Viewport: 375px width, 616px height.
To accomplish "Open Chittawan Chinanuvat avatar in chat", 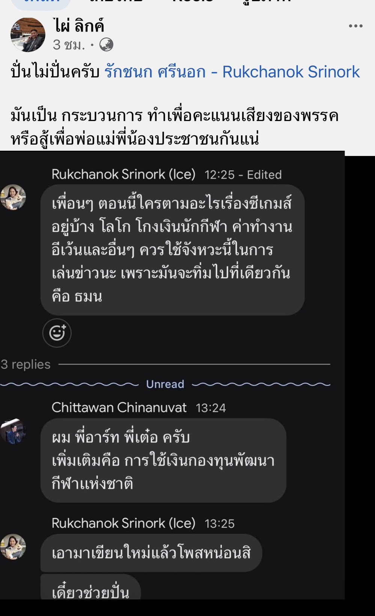I will 13,431.
